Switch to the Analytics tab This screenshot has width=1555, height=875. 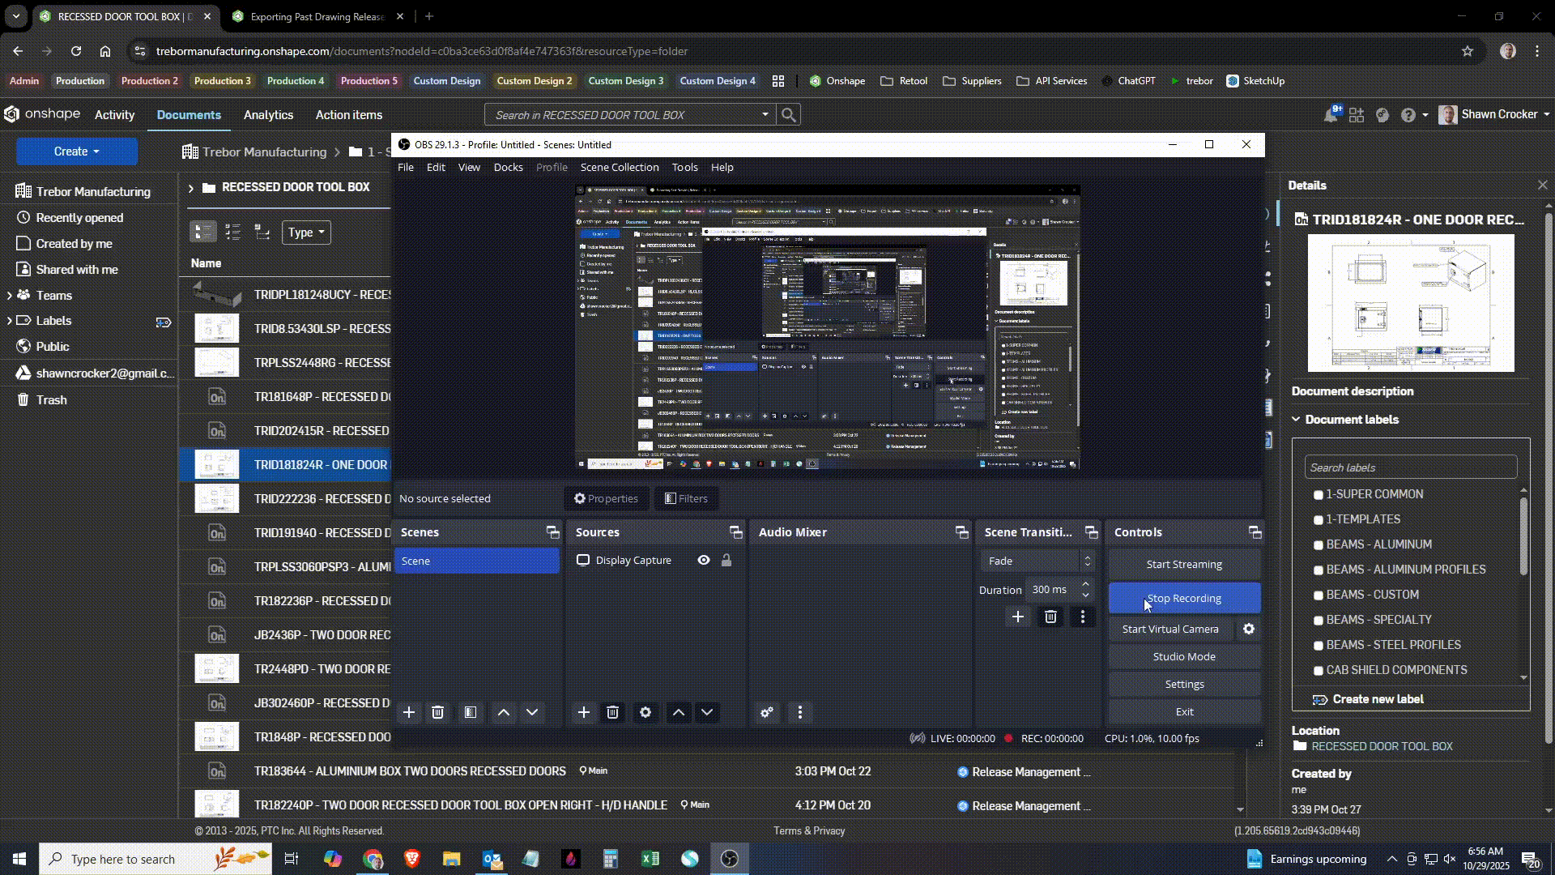click(x=268, y=115)
